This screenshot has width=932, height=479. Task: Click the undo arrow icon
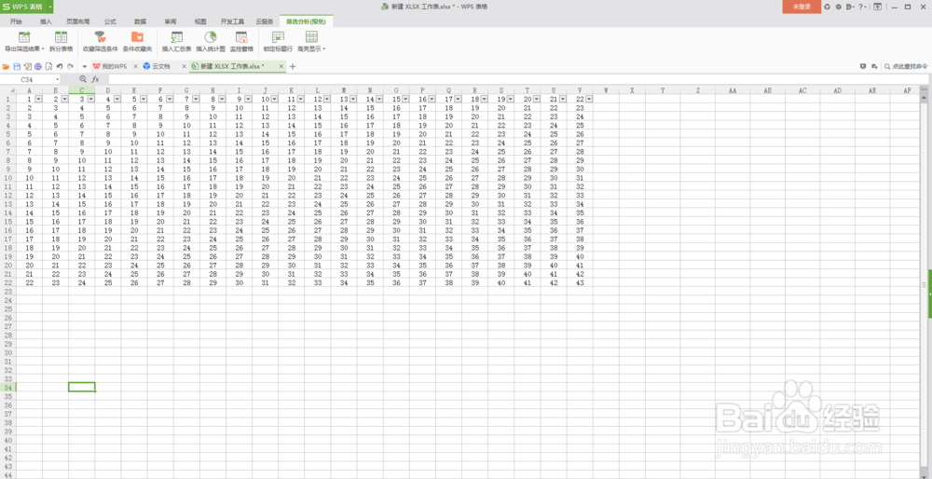click(x=60, y=66)
